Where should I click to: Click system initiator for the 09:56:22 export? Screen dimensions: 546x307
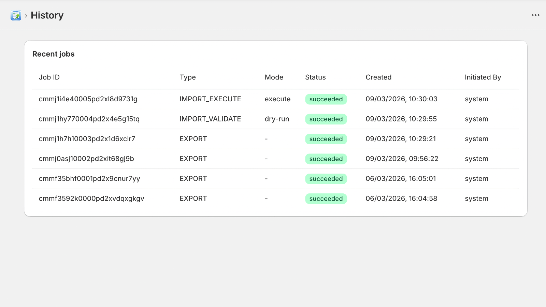click(x=476, y=159)
